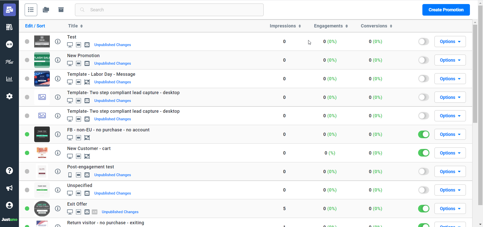Open Options menu for Unspecified promotion
The height and width of the screenshot is (227, 483).
coord(450,190)
